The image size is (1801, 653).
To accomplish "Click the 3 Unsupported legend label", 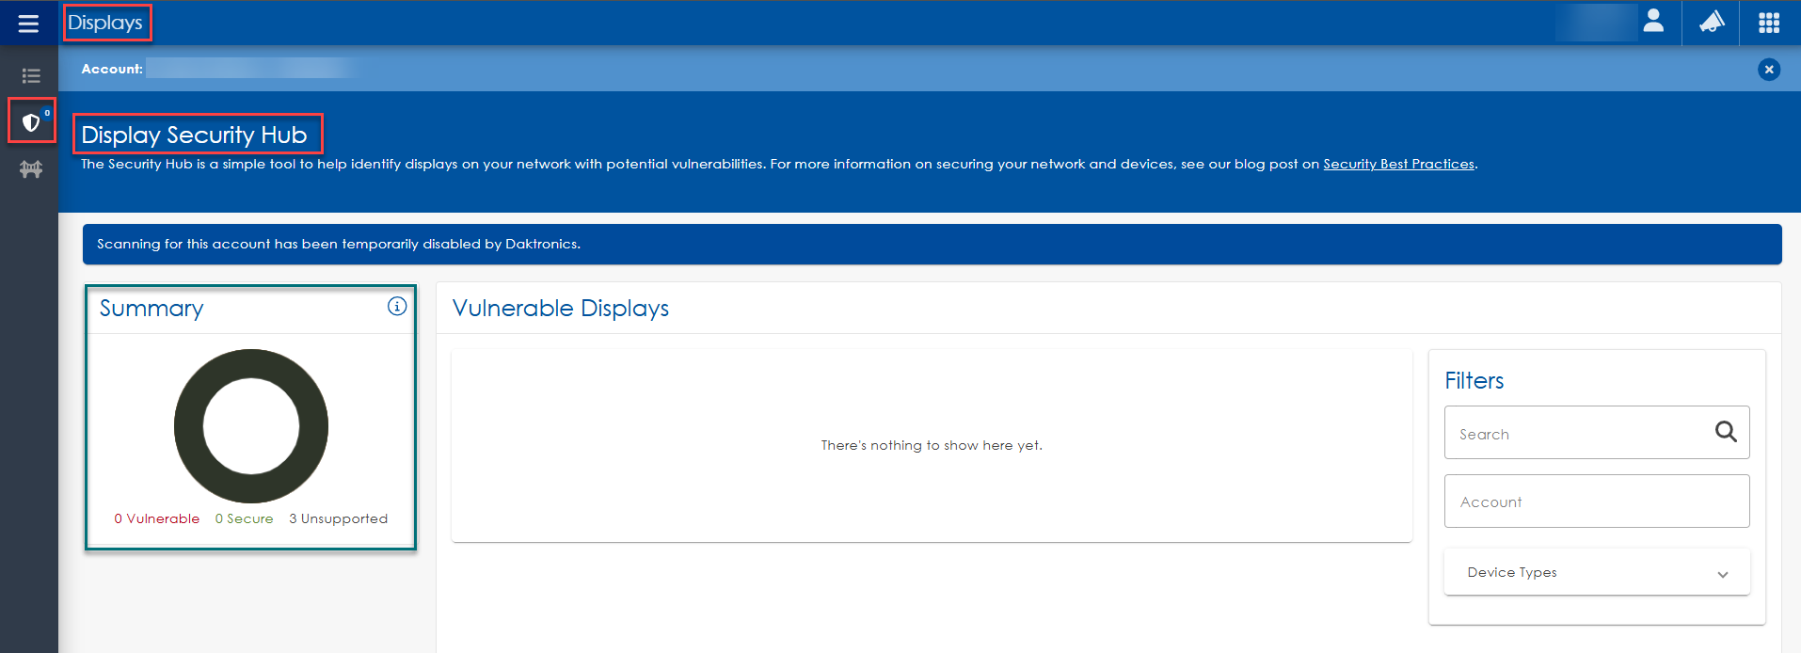I will point(338,518).
